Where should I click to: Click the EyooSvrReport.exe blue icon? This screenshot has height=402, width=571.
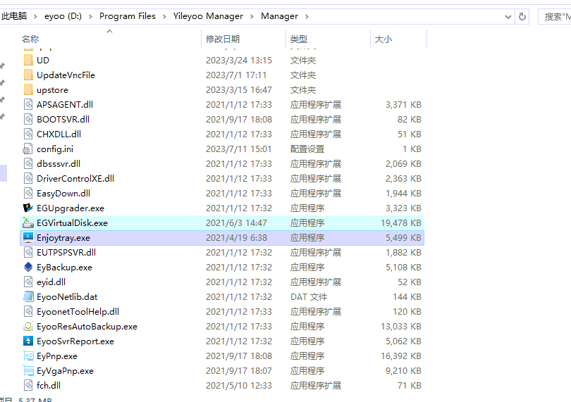(28, 341)
